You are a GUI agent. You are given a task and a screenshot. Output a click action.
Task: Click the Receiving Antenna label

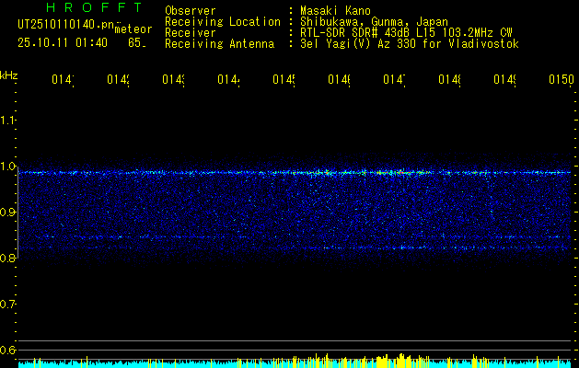tap(219, 44)
